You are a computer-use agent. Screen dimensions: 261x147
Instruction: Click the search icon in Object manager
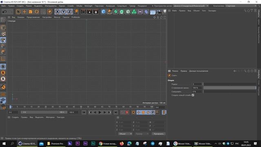pyautogui.click(x=245, y=11)
